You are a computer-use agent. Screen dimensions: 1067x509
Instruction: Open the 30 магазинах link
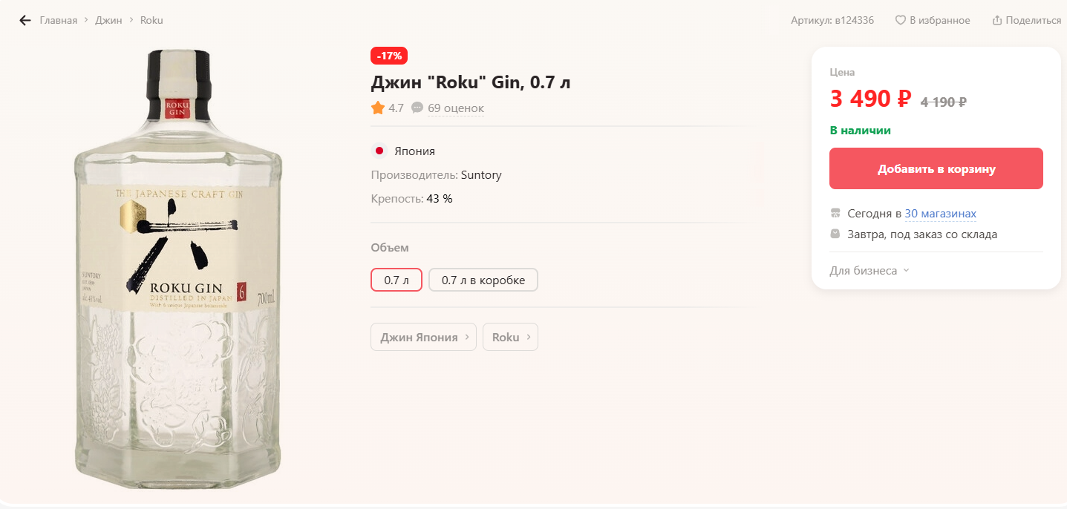(x=940, y=214)
